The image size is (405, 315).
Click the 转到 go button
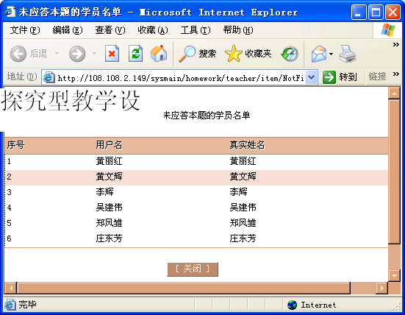click(340, 77)
